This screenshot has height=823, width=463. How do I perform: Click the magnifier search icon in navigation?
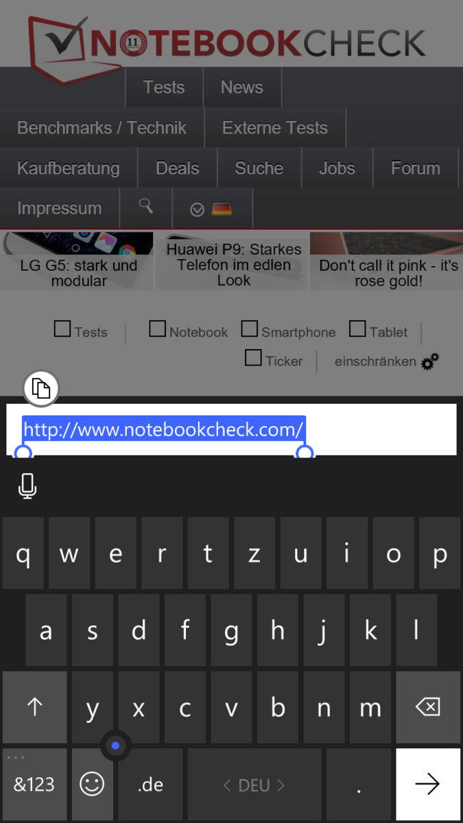click(145, 207)
